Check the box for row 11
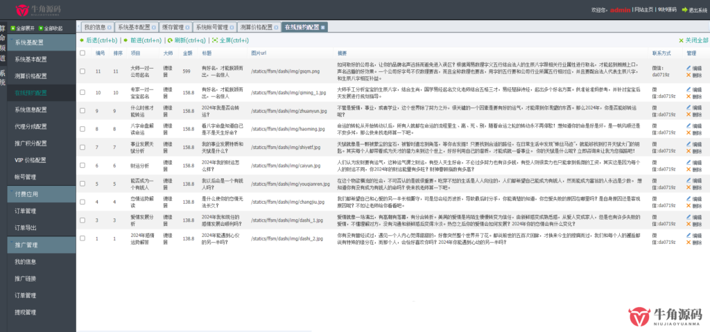This screenshot has height=332, width=710. coord(83,71)
